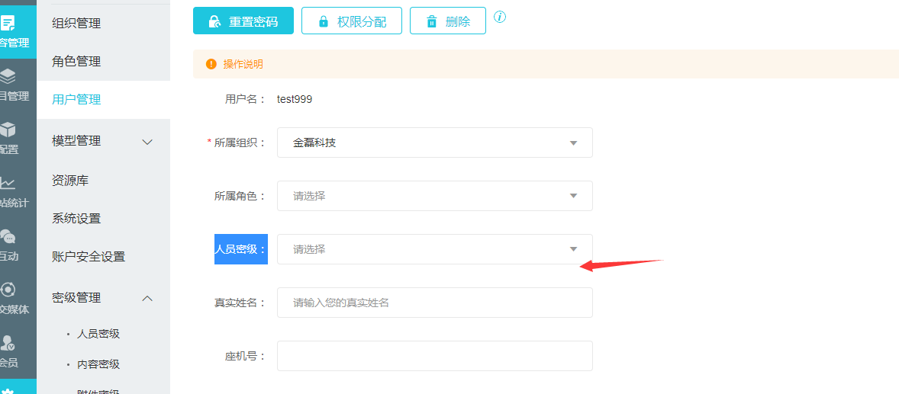Collapse the 密级管理 submenu

click(x=148, y=298)
